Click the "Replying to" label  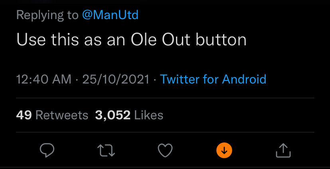47,15
